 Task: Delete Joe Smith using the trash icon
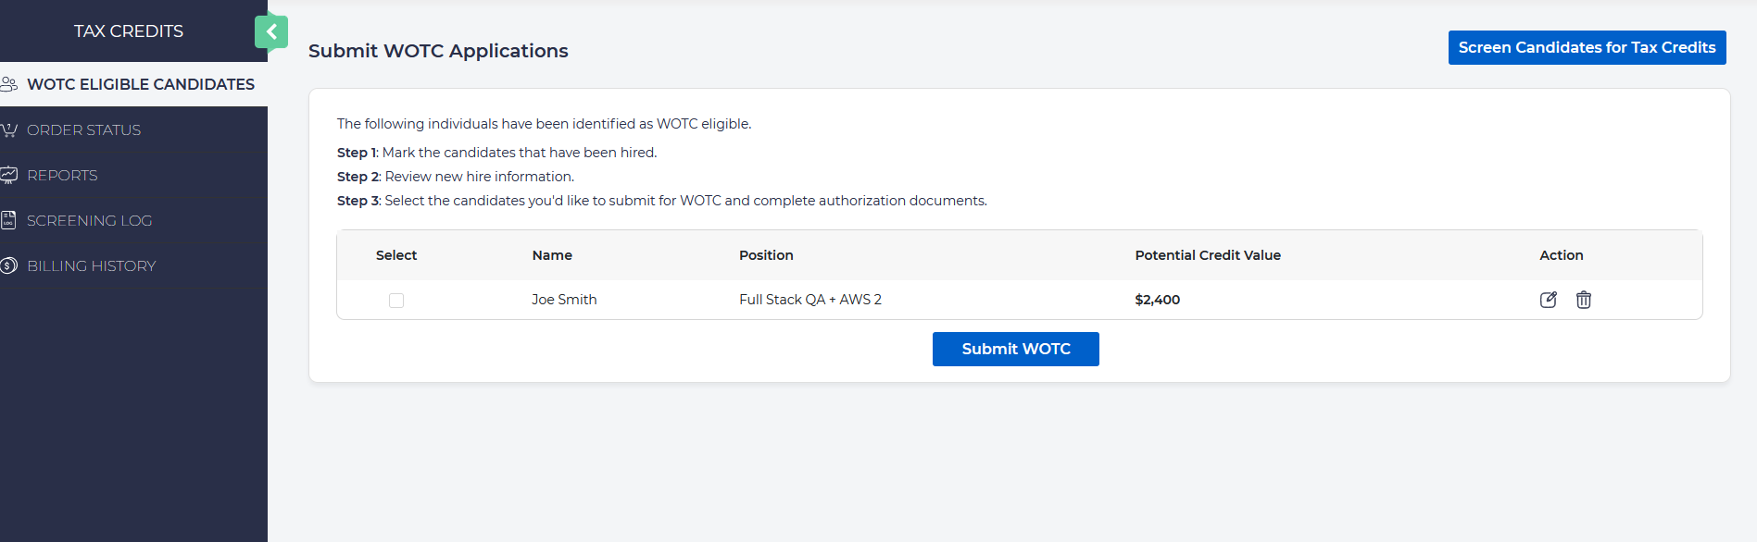pyautogui.click(x=1584, y=300)
